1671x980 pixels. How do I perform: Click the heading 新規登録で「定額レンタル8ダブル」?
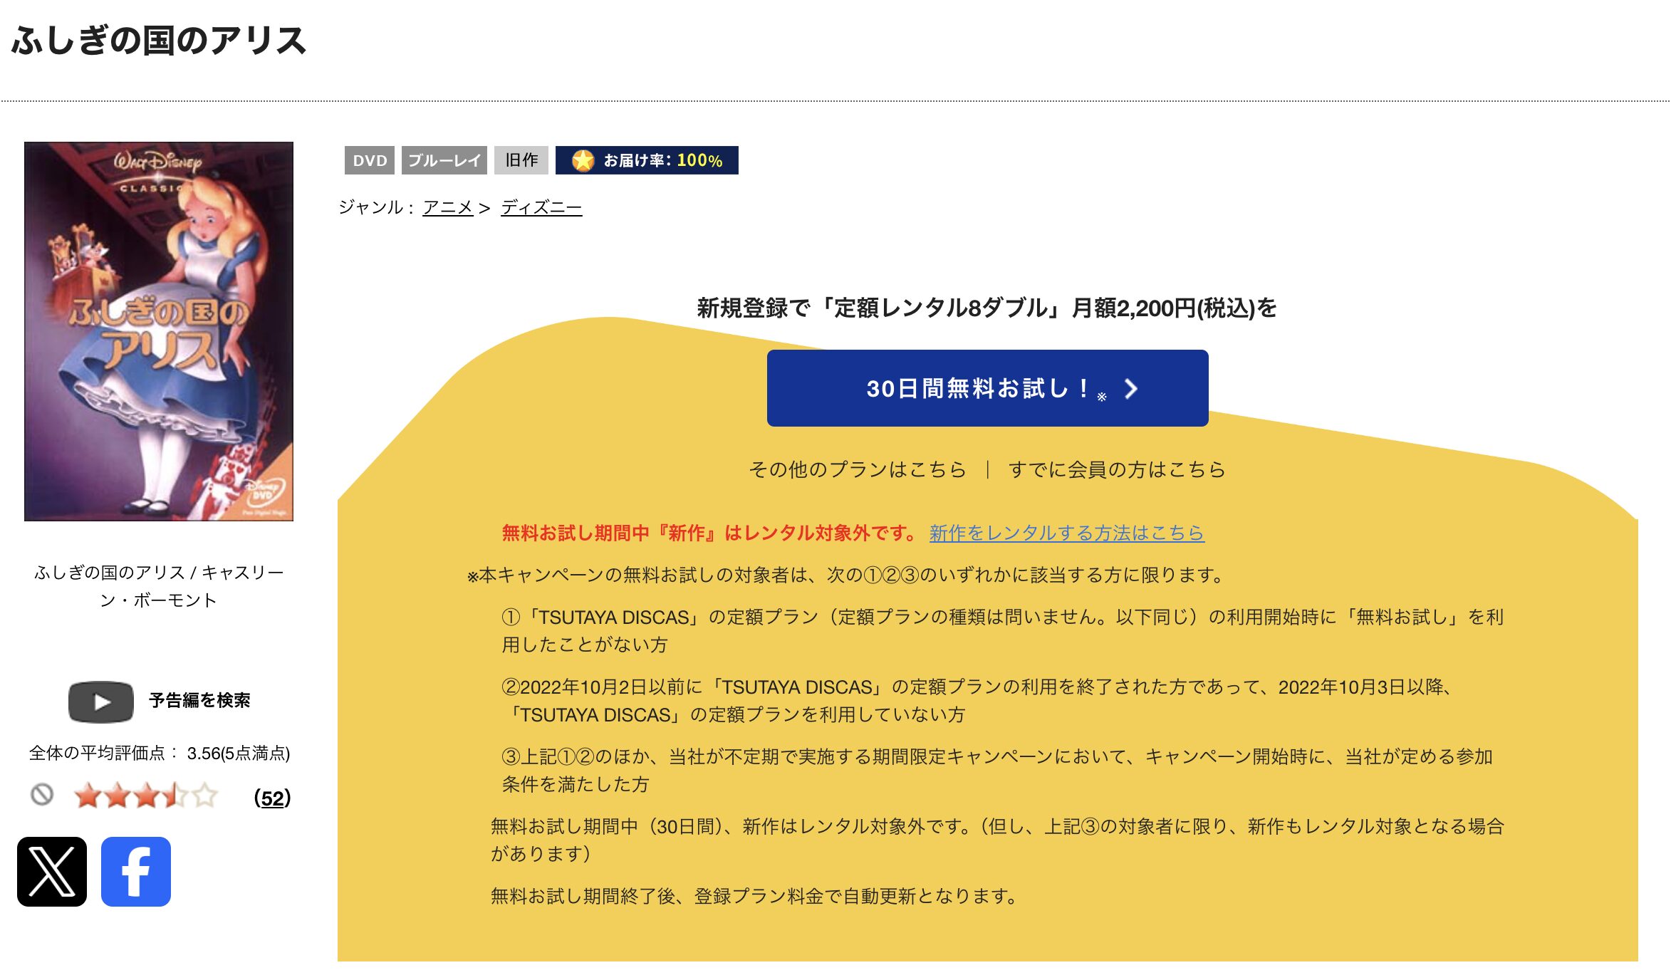(987, 308)
